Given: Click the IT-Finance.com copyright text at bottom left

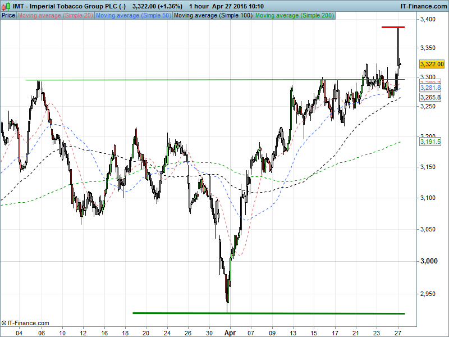Looking at the screenshot, I should pos(25,323).
